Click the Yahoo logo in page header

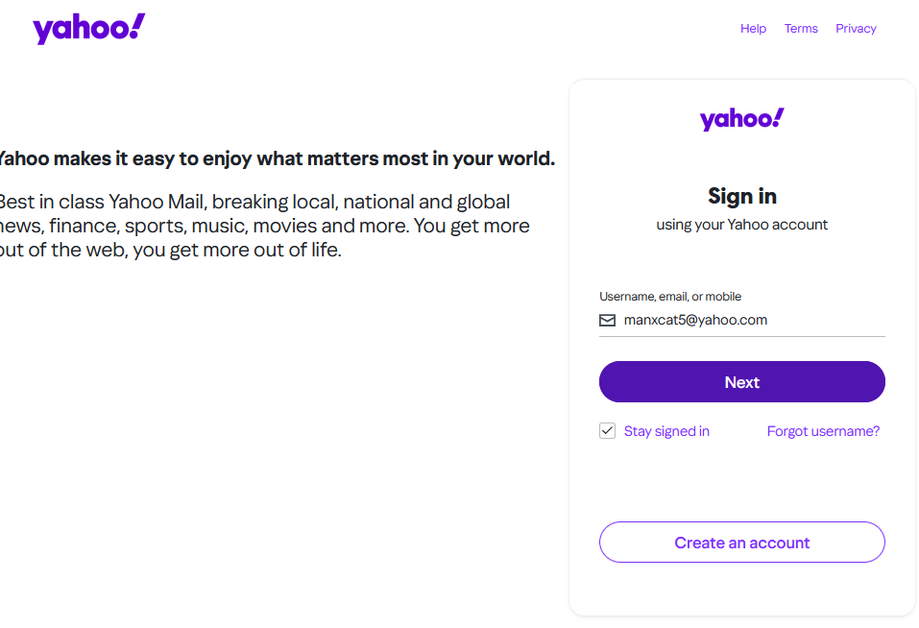(88, 29)
